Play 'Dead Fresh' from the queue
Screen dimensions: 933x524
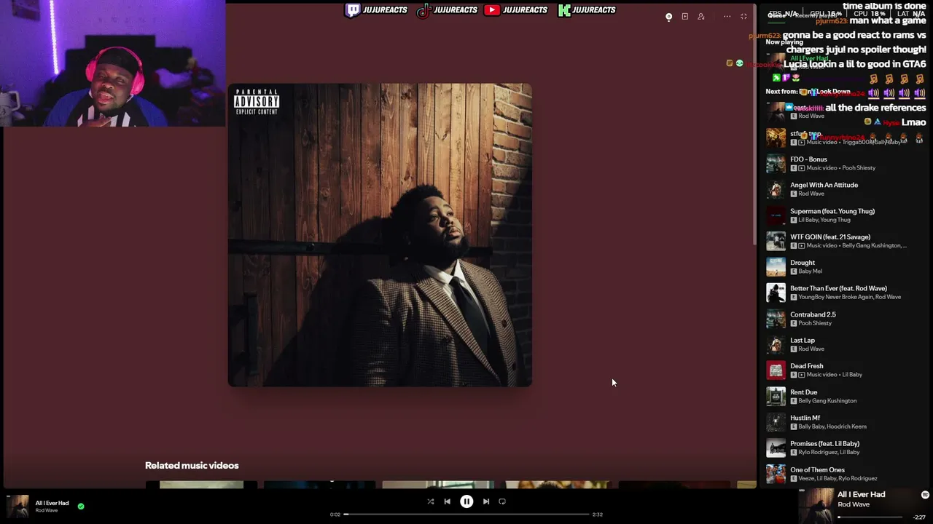click(846, 370)
